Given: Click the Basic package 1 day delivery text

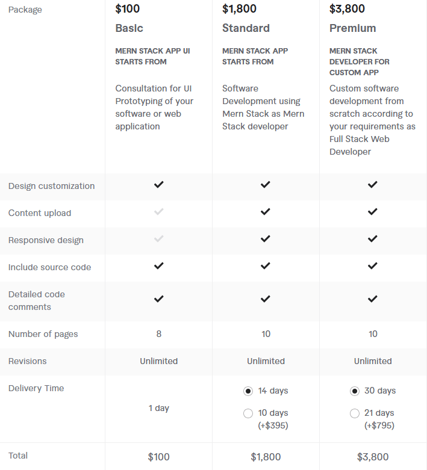Looking at the screenshot, I should (159, 408).
